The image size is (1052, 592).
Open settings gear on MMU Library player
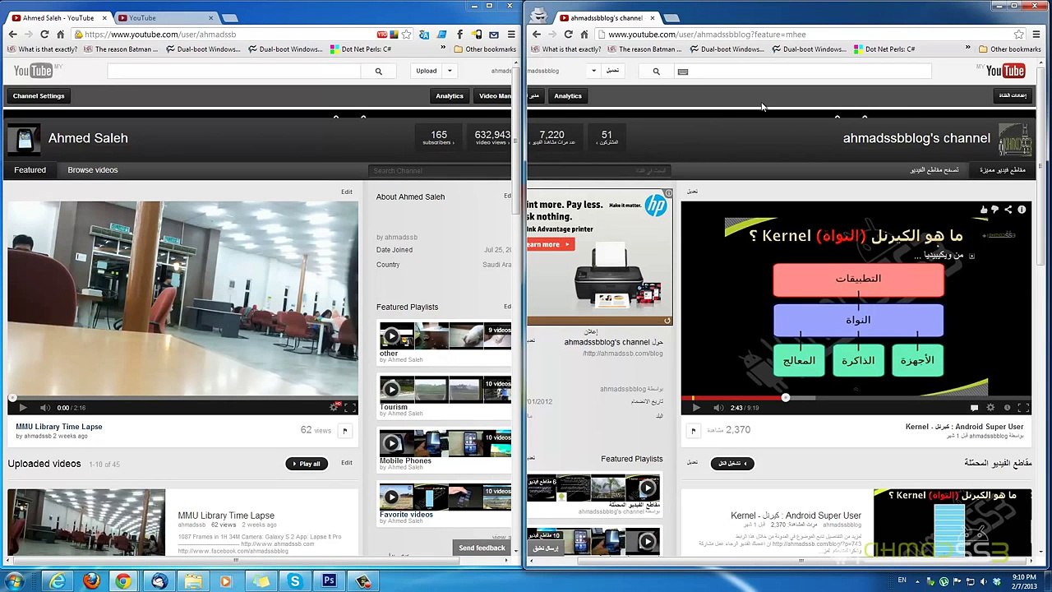pyautogui.click(x=334, y=408)
